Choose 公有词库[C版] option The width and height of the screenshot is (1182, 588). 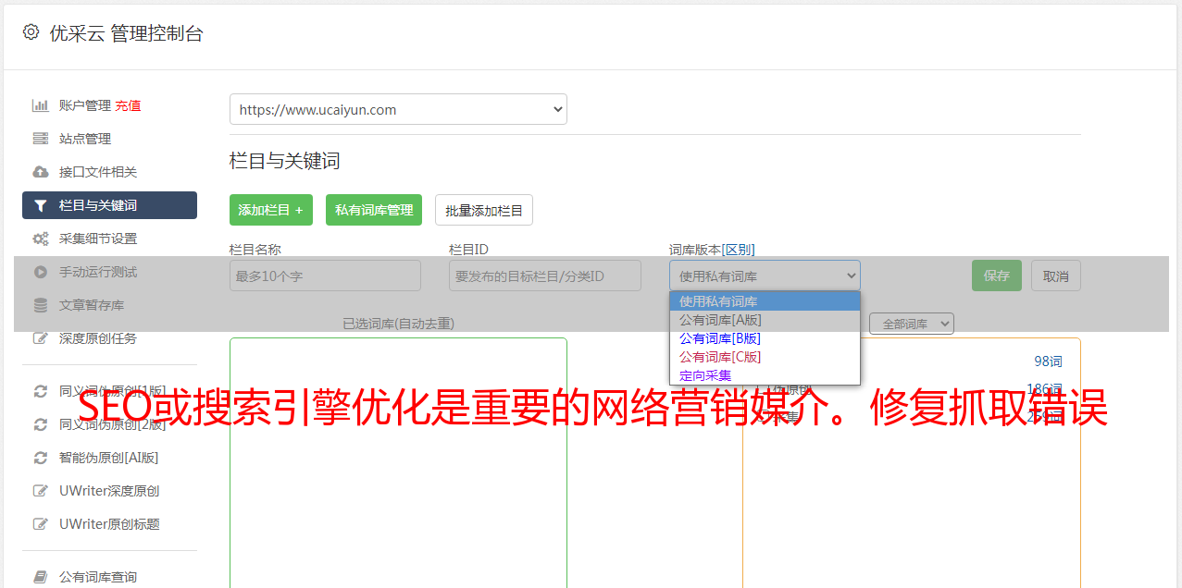[x=765, y=357]
